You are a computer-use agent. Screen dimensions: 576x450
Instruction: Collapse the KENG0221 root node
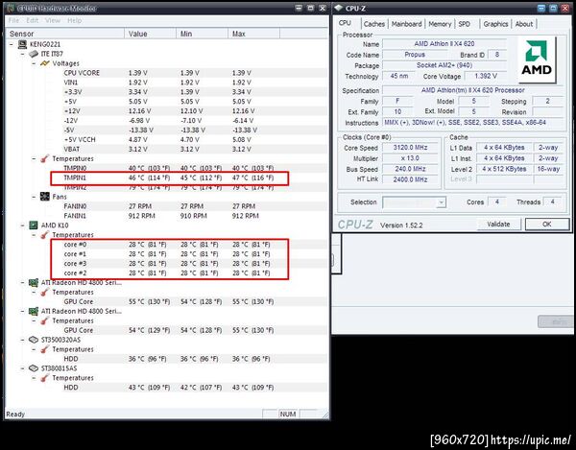coord(11,44)
